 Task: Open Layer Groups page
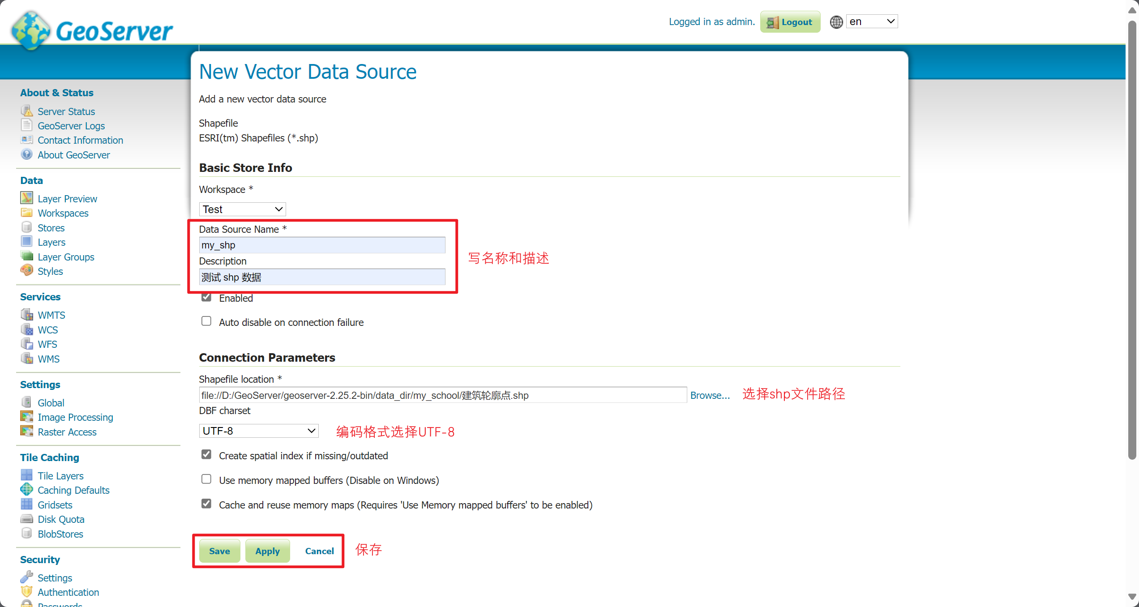(66, 257)
